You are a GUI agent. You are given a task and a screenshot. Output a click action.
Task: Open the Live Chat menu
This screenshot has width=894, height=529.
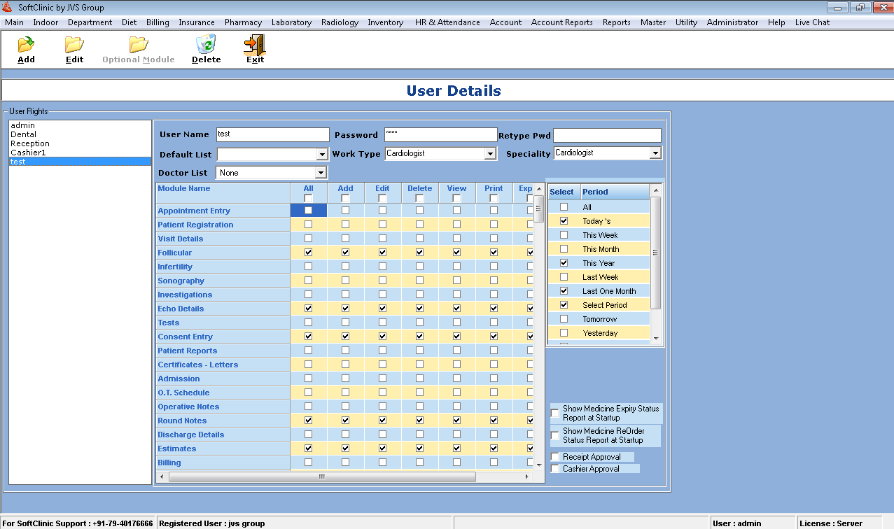(812, 22)
